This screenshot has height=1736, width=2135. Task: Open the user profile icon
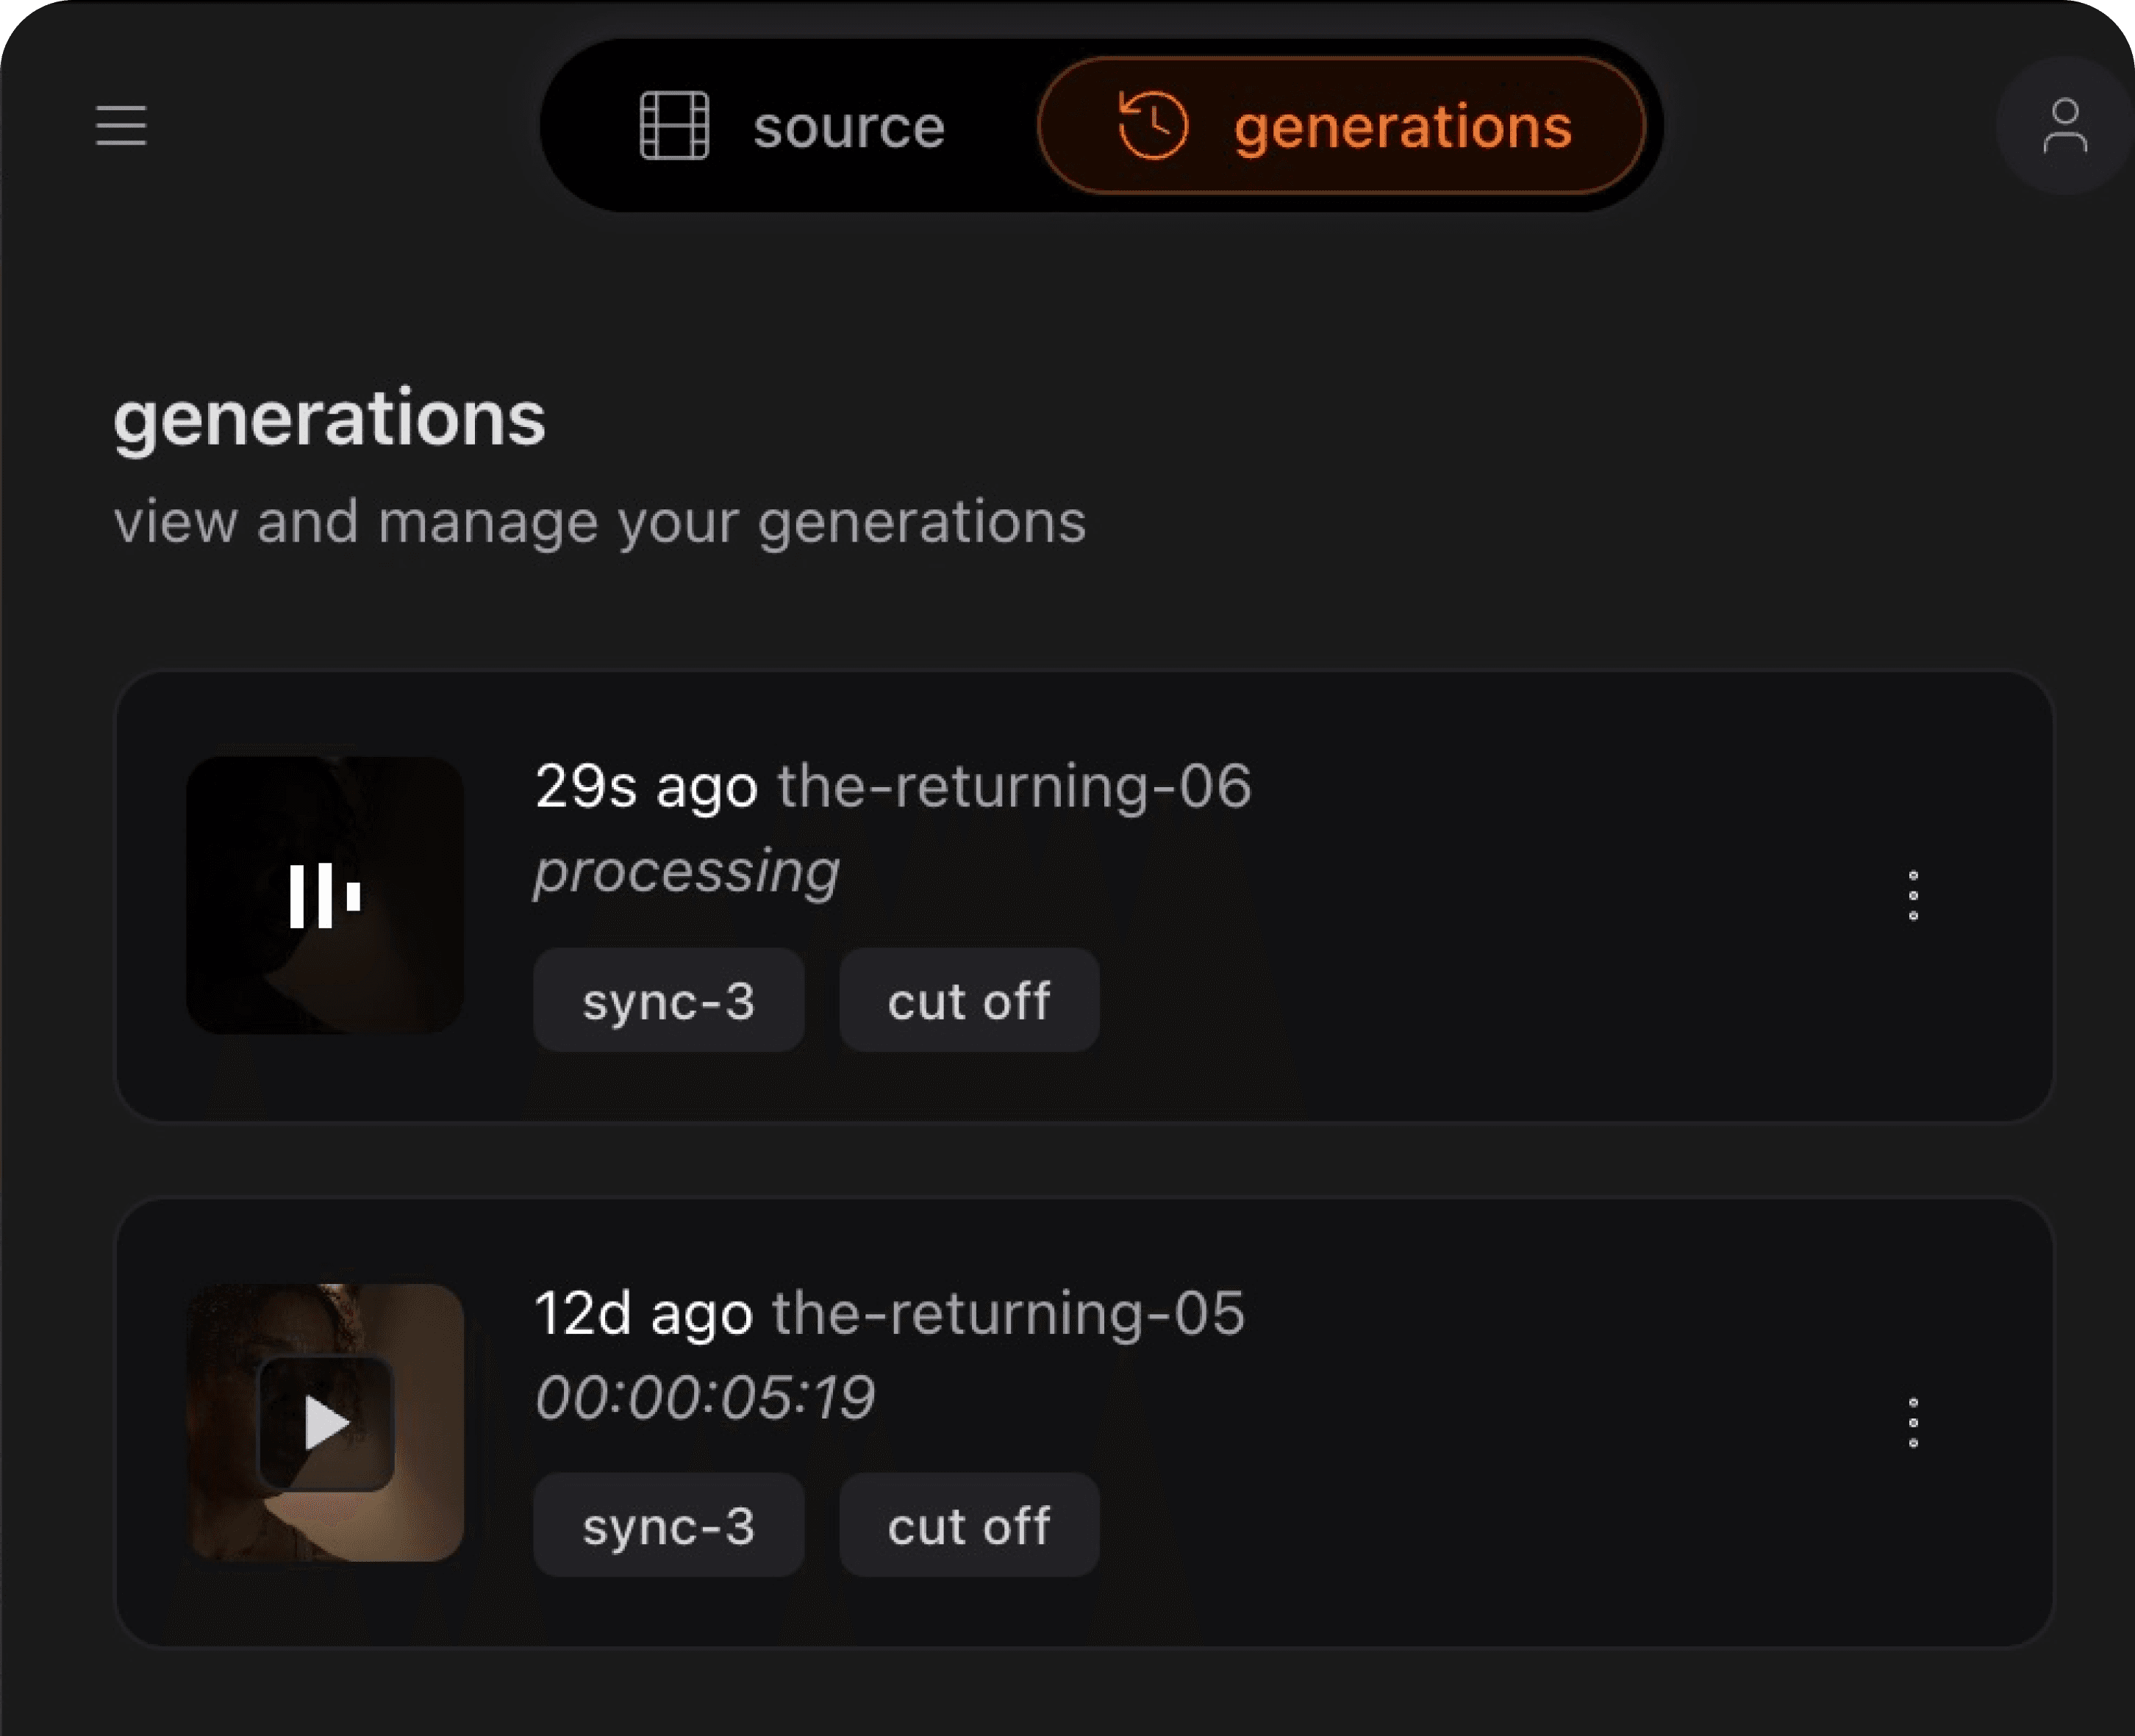point(2064,126)
